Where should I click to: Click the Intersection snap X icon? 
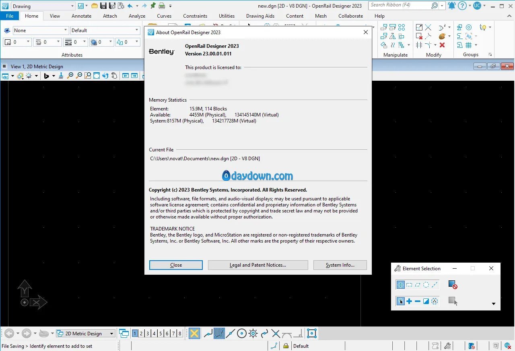point(276,333)
